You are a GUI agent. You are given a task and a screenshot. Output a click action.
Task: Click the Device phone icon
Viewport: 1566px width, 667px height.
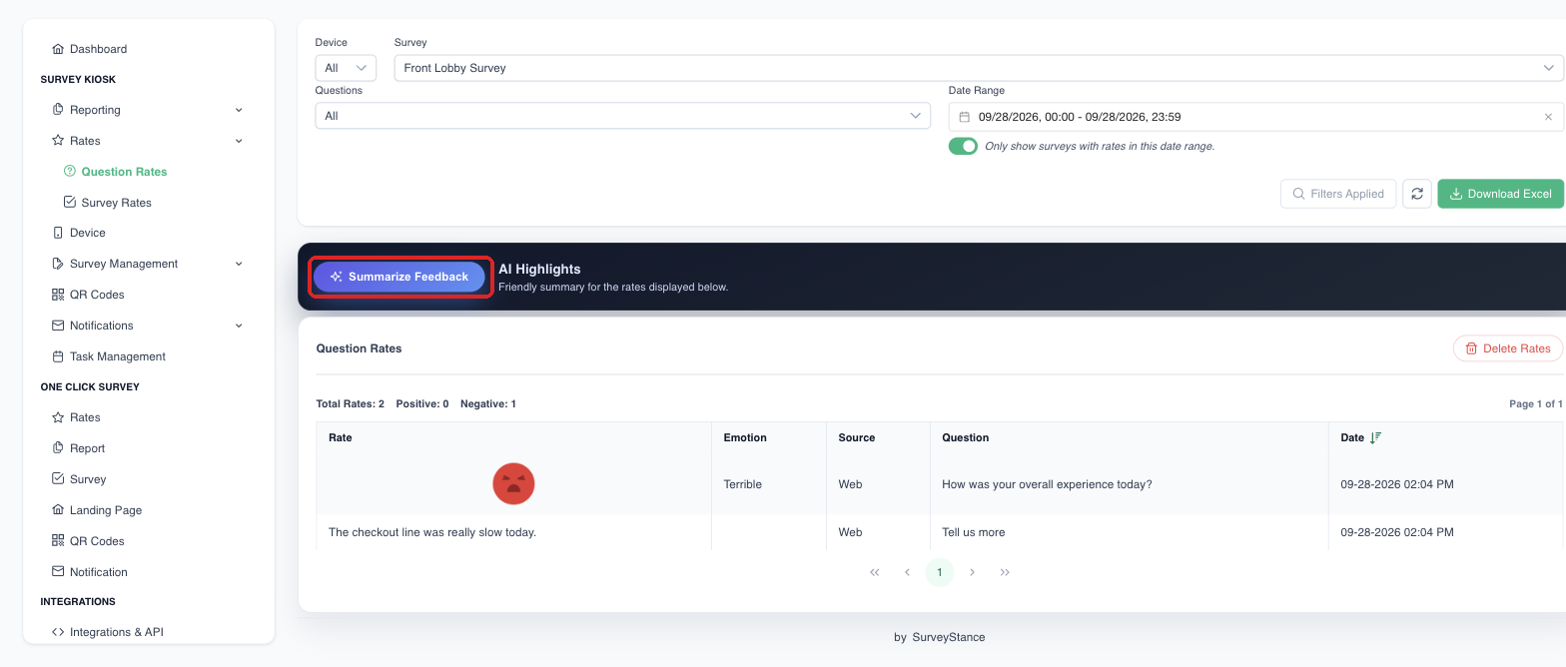58,233
